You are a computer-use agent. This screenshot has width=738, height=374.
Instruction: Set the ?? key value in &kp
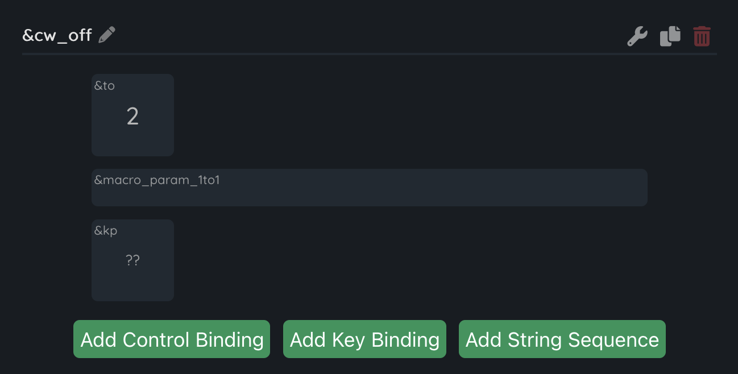(x=132, y=260)
